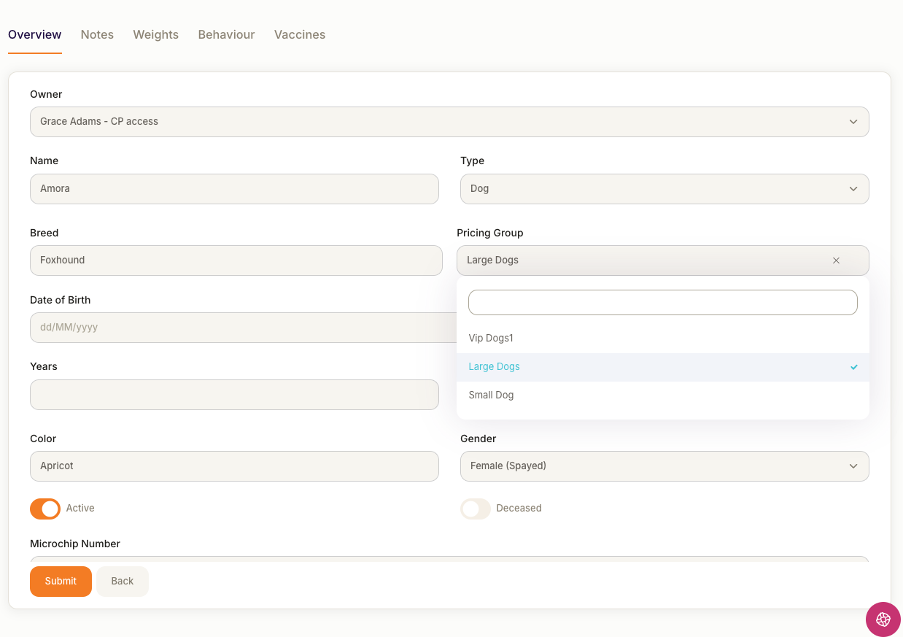Switch to the Behaviour tab
This screenshot has width=903, height=637.
tap(226, 35)
